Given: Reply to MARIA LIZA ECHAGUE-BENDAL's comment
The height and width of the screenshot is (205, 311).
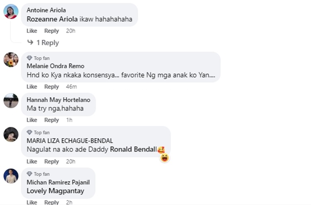Looking at the screenshot, I should (51, 162).
